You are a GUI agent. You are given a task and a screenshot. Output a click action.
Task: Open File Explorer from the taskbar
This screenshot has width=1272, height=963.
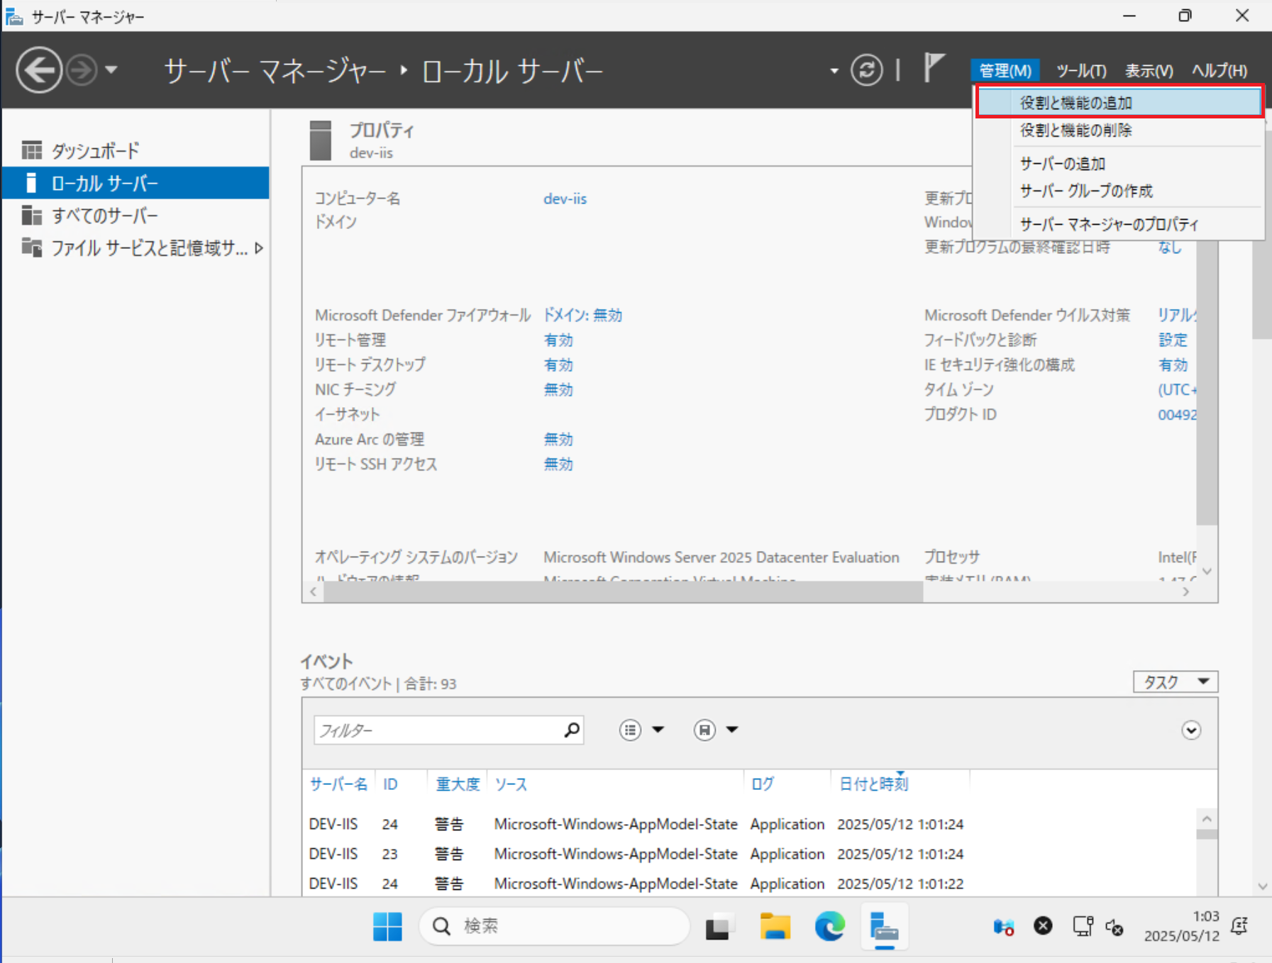[775, 926]
